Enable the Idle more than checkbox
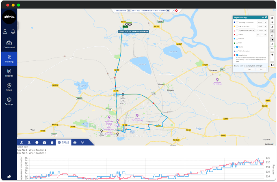 (237, 26)
